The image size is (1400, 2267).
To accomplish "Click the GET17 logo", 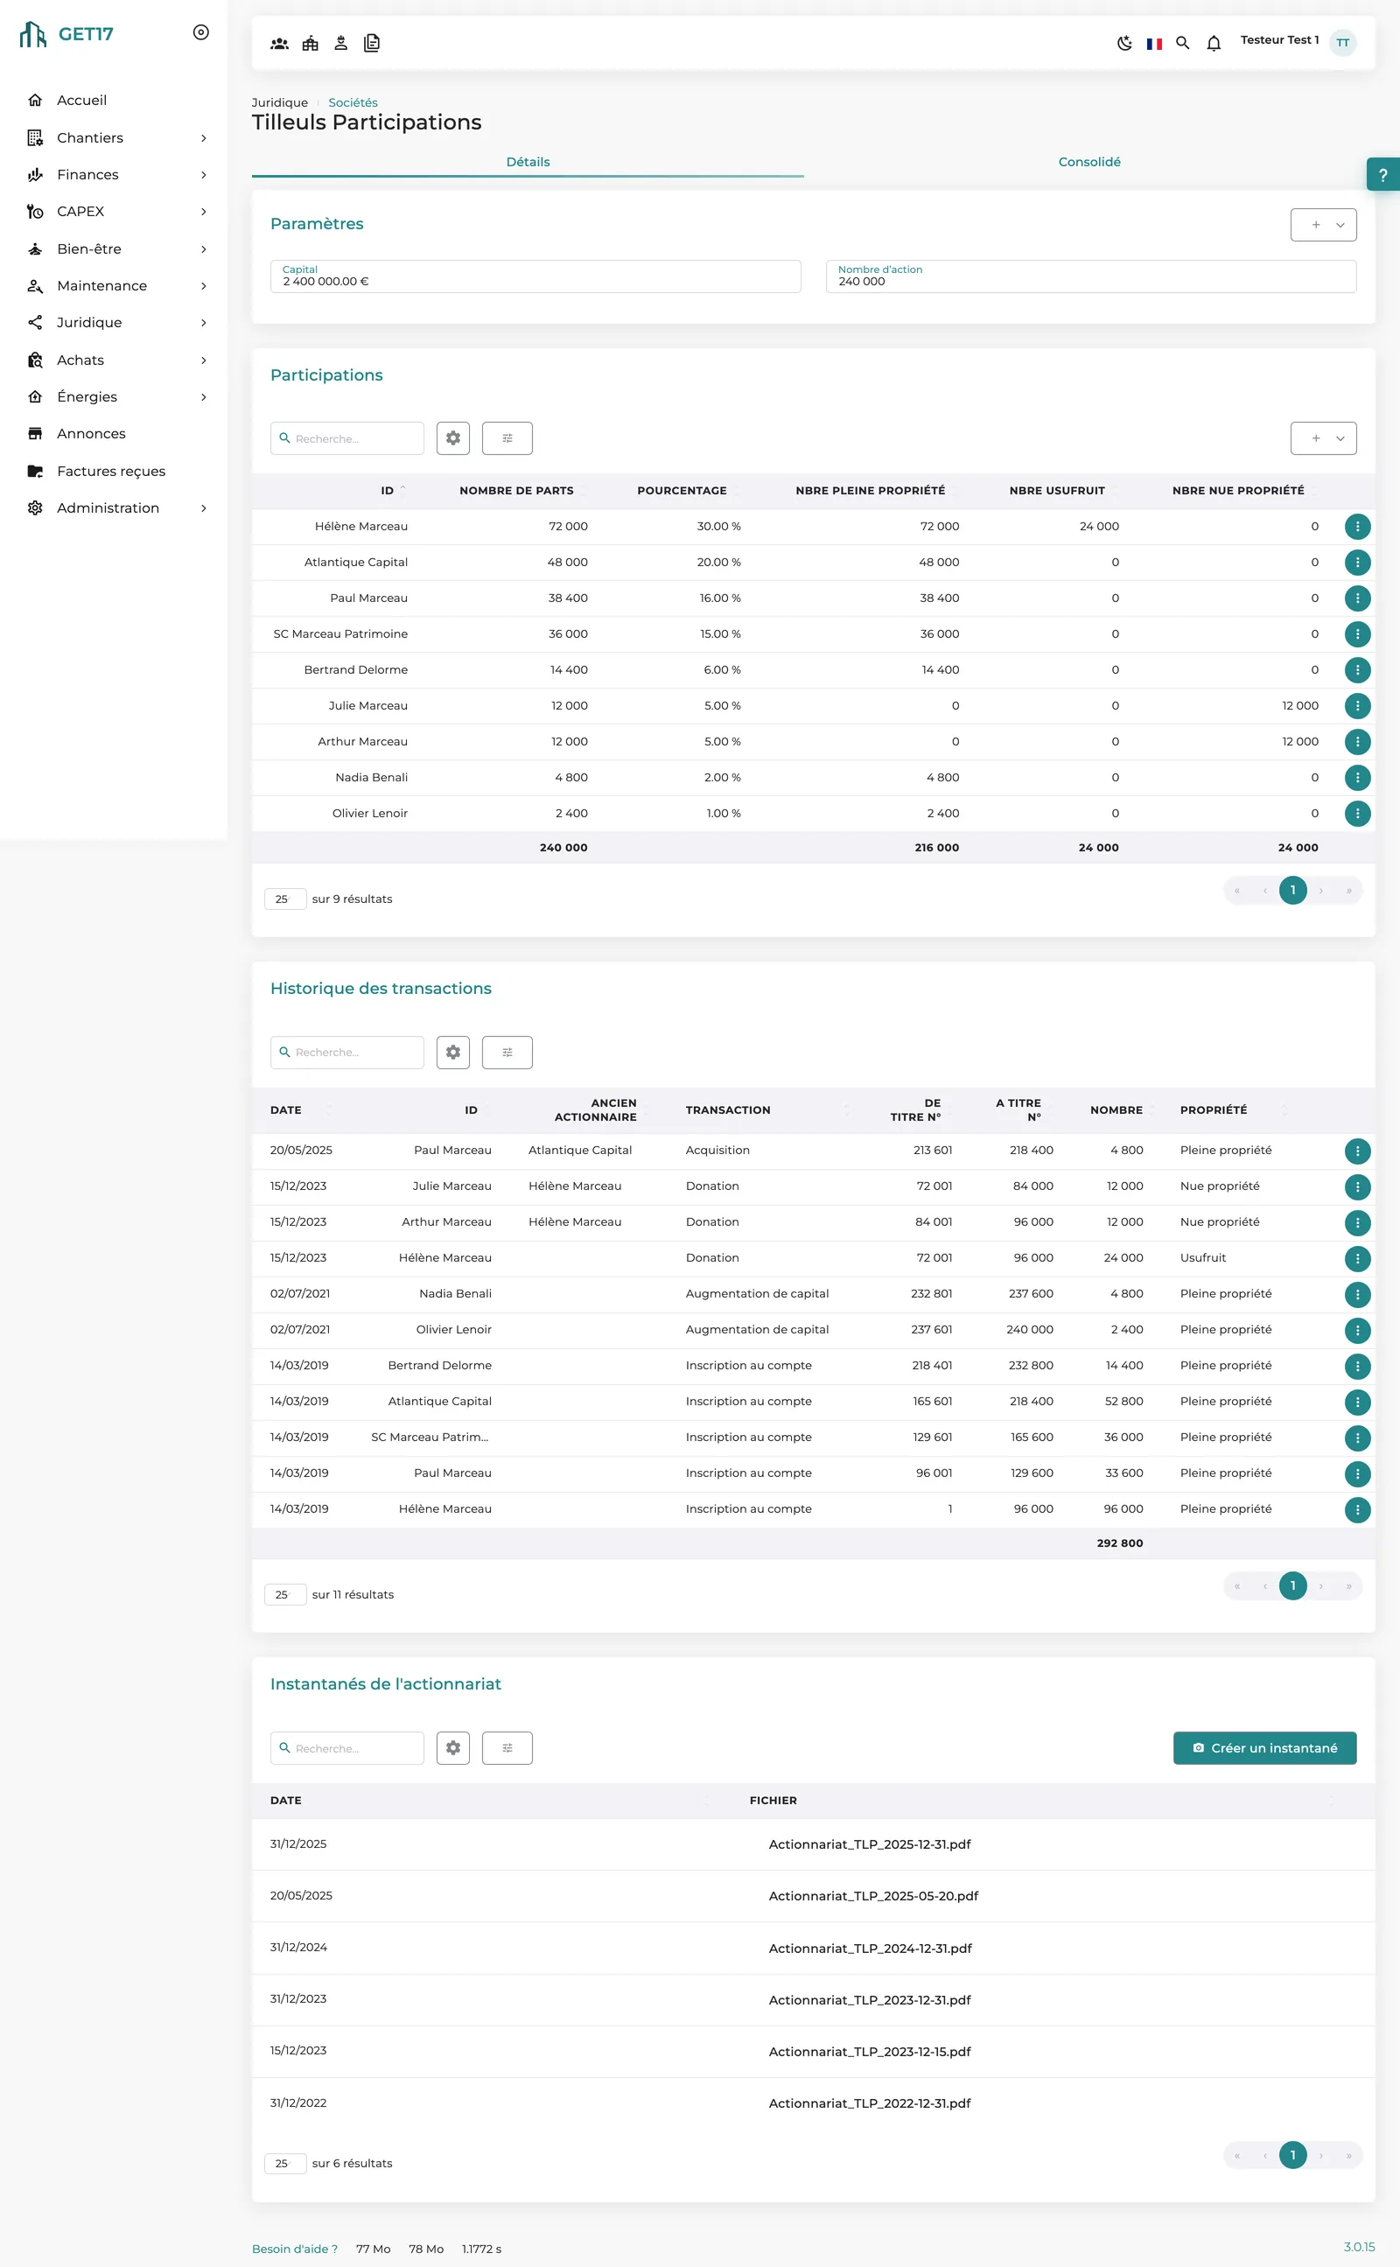I will point(66,34).
